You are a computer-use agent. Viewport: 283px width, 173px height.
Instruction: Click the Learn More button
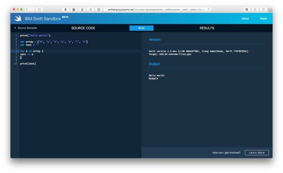[257, 153]
